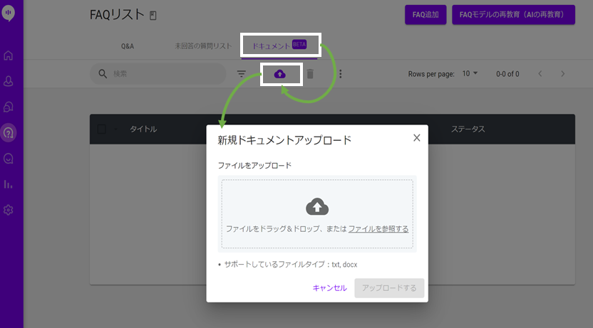Screen dimensions: 593x328
Task: Open the settings gear sidebar icon
Action: [x=9, y=210]
